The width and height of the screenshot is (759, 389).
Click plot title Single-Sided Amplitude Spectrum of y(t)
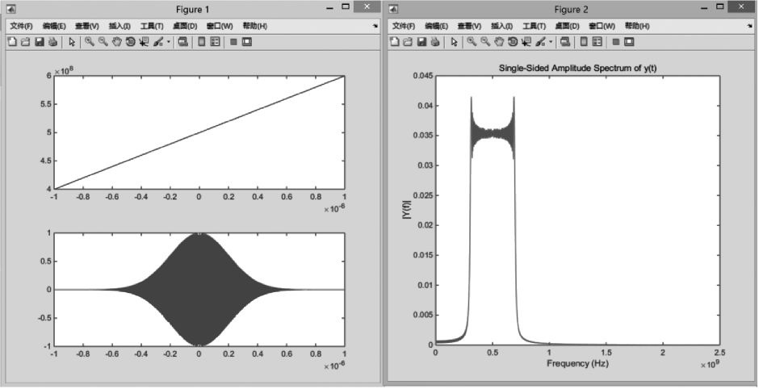coord(577,69)
